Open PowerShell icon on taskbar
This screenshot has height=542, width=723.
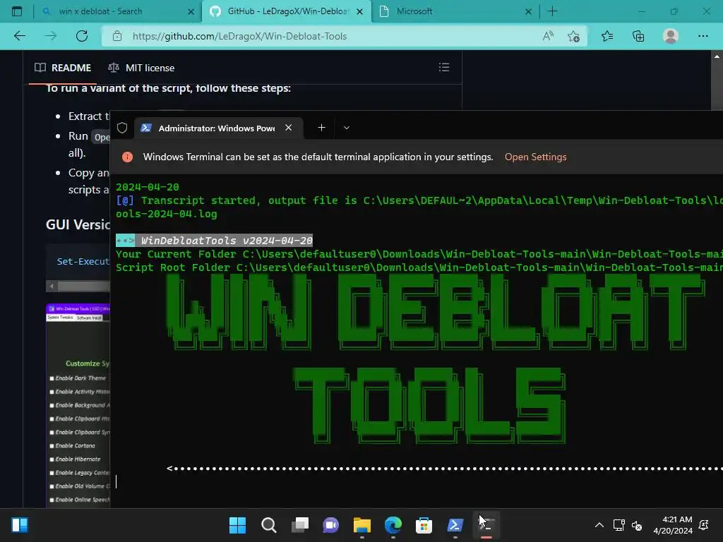(x=455, y=525)
